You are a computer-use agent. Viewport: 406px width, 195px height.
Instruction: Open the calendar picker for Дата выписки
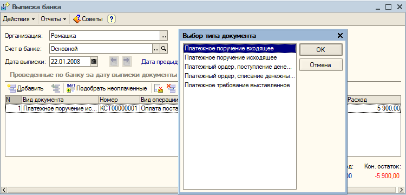94,62
